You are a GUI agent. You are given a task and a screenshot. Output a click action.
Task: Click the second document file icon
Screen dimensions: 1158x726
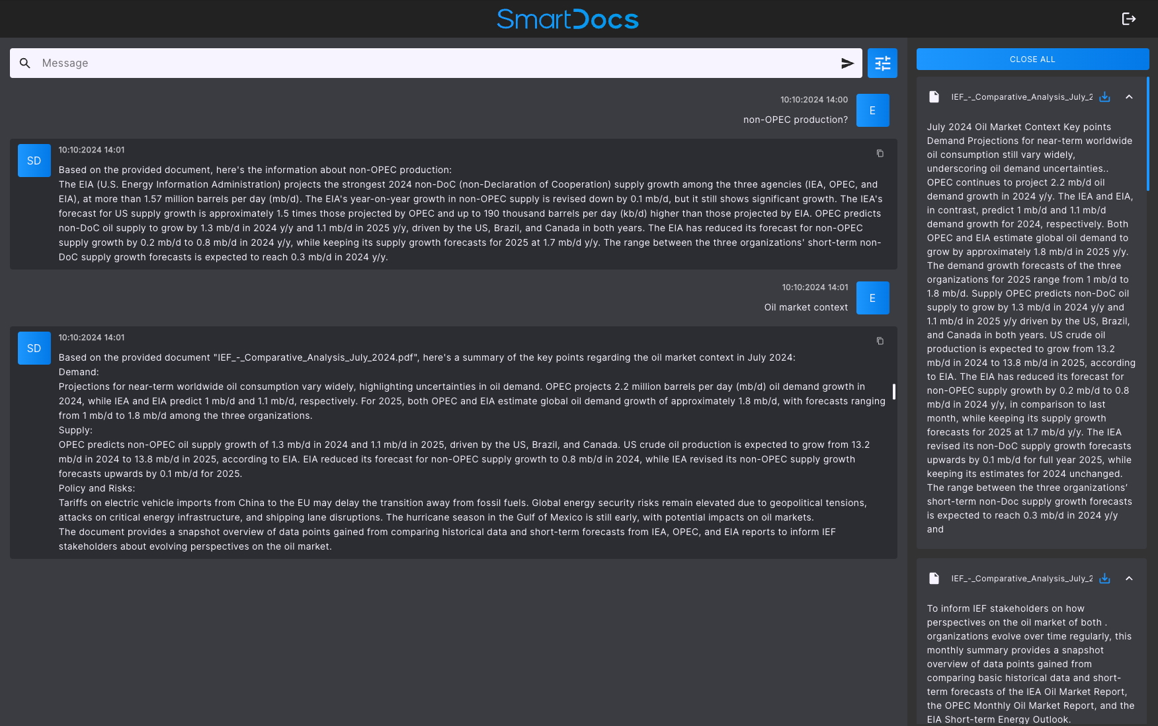pyautogui.click(x=934, y=579)
